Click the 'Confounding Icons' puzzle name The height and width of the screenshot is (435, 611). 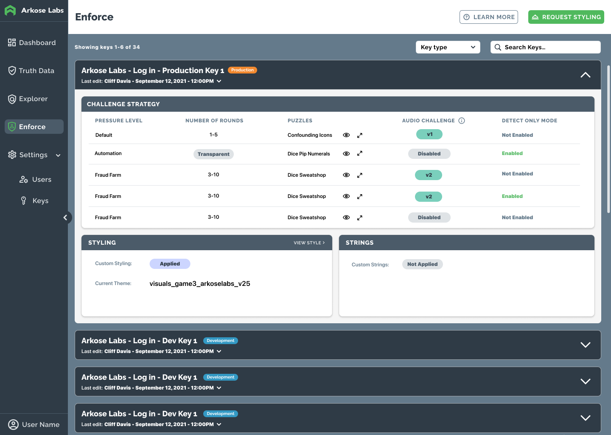click(x=310, y=135)
